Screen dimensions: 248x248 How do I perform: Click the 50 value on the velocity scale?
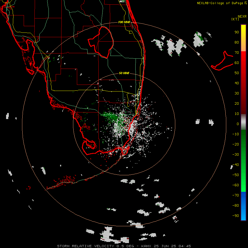(237, 73)
